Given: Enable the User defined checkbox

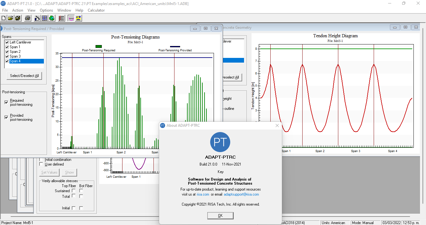Looking at the screenshot, I should 41,164.
